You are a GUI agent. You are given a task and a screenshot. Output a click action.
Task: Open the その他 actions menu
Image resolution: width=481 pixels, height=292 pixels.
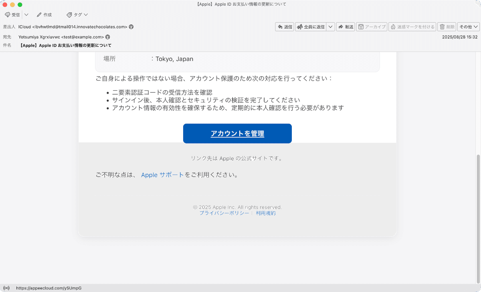point(467,27)
